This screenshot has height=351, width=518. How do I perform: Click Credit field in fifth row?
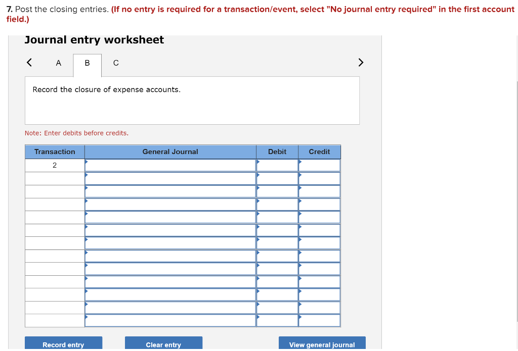point(320,217)
